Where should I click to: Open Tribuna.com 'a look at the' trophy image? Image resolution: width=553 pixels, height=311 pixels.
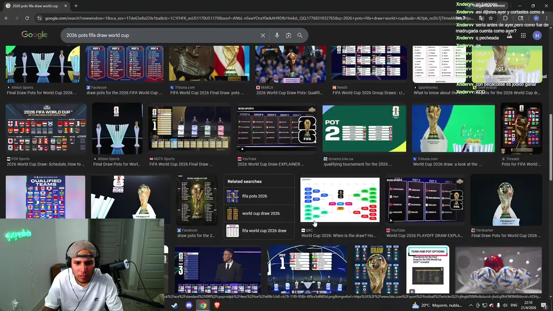(x=453, y=129)
